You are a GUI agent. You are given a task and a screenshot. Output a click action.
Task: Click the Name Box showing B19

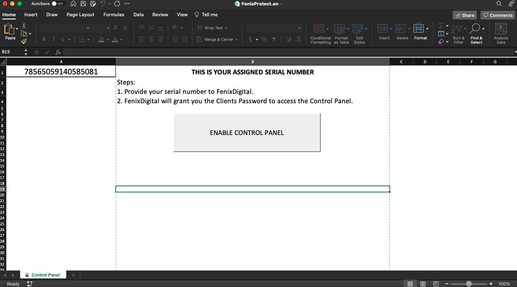[12, 52]
